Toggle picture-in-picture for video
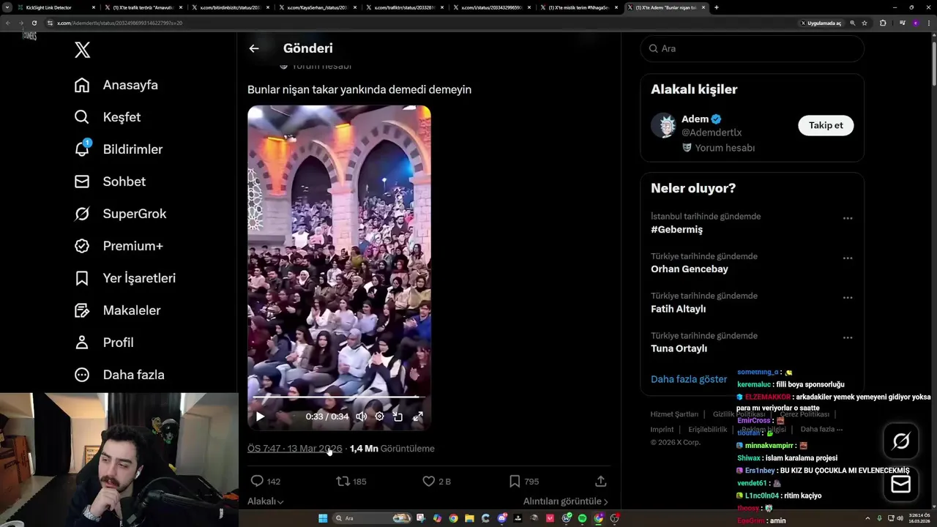Screen dimensions: 937x527 [x=398, y=416]
